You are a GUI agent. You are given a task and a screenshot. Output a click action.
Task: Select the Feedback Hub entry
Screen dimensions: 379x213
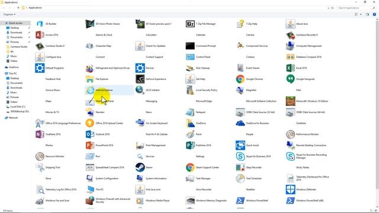click(53, 79)
